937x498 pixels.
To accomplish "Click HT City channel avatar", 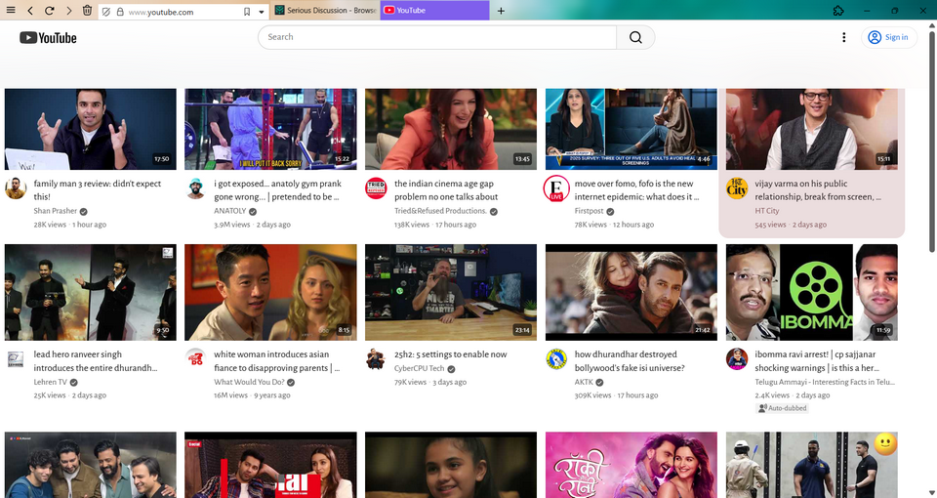I will click(736, 188).
